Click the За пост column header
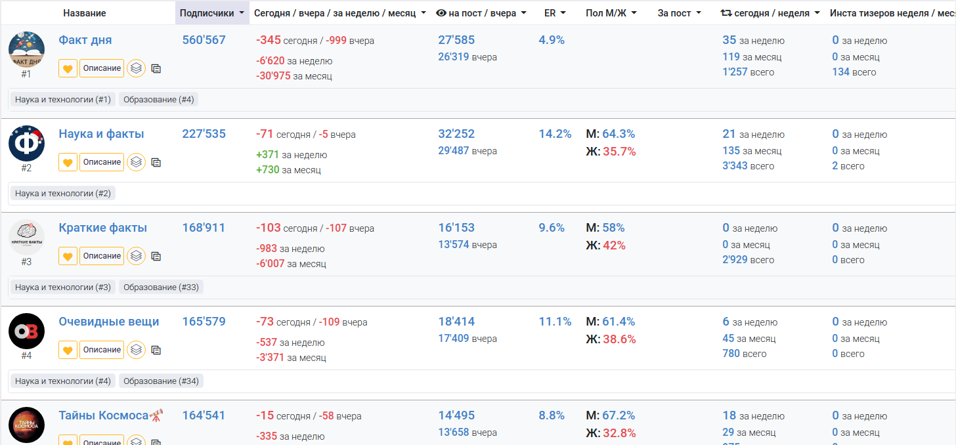956x445 pixels. 679,13
